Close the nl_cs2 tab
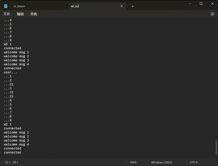Screen dimensions: 218x166 tap(122, 6)
